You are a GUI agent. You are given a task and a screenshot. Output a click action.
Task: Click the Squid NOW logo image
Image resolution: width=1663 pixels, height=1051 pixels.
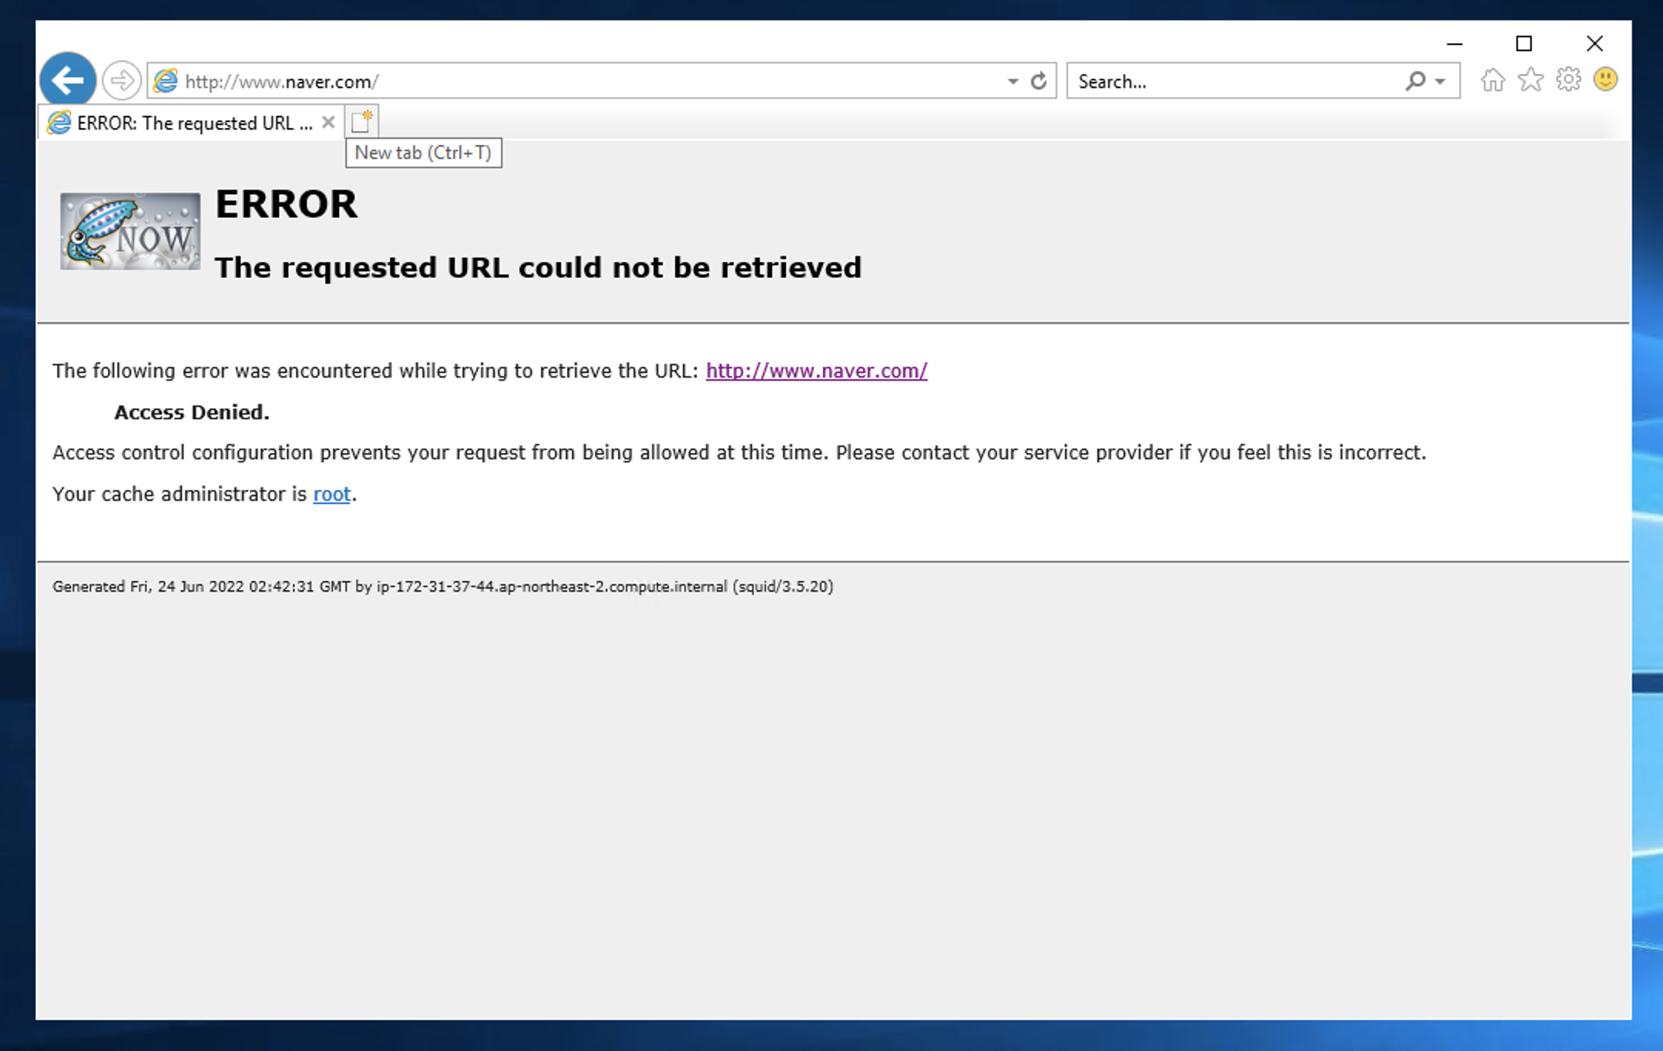click(130, 231)
